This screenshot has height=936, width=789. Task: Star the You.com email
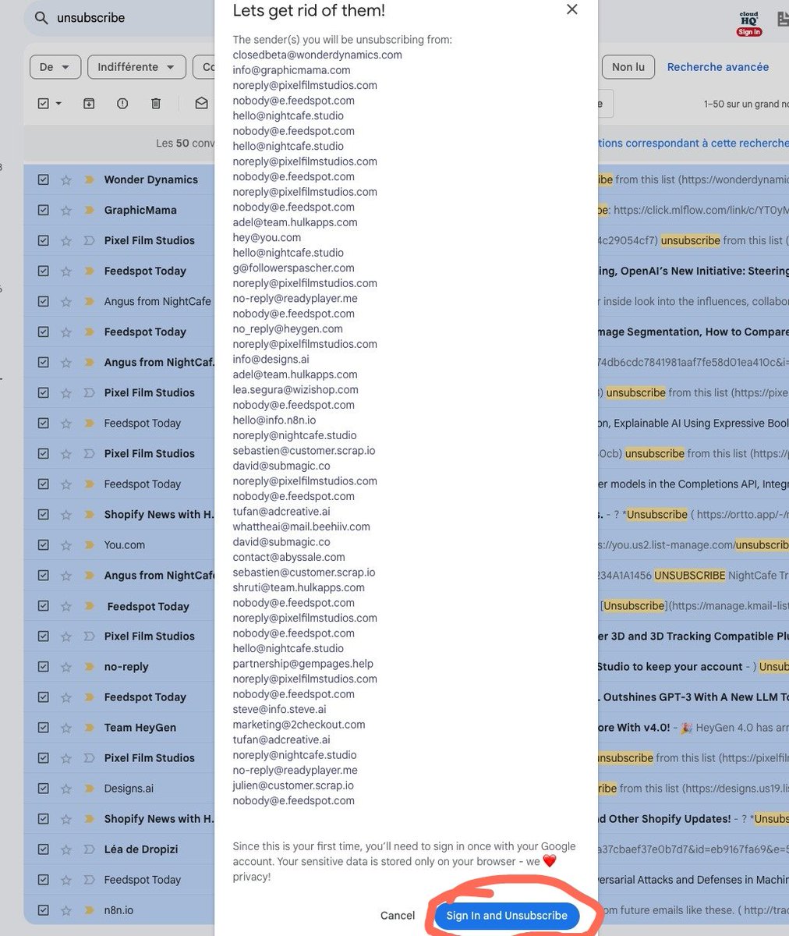click(x=66, y=544)
